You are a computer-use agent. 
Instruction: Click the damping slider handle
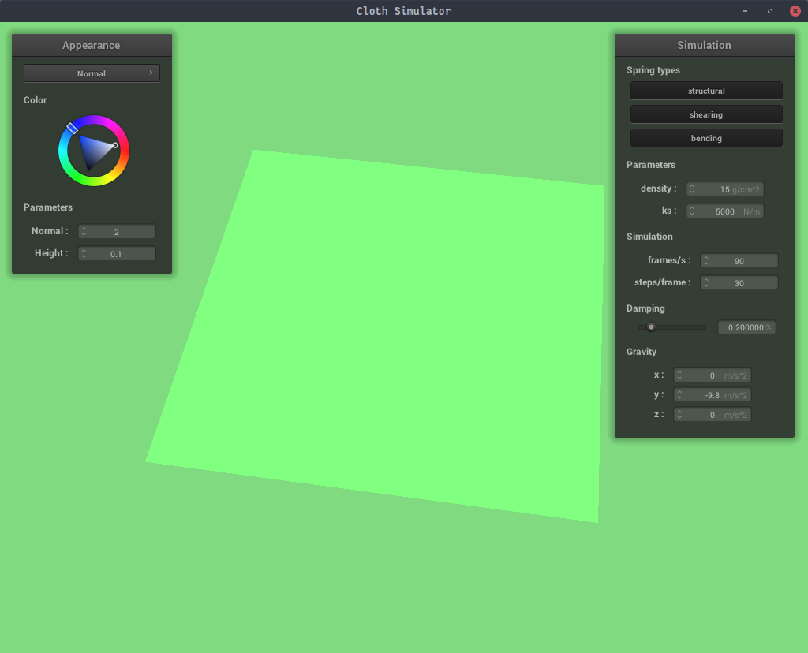click(651, 327)
